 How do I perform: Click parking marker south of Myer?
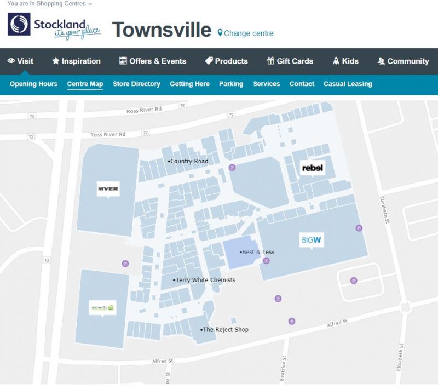coord(125,264)
